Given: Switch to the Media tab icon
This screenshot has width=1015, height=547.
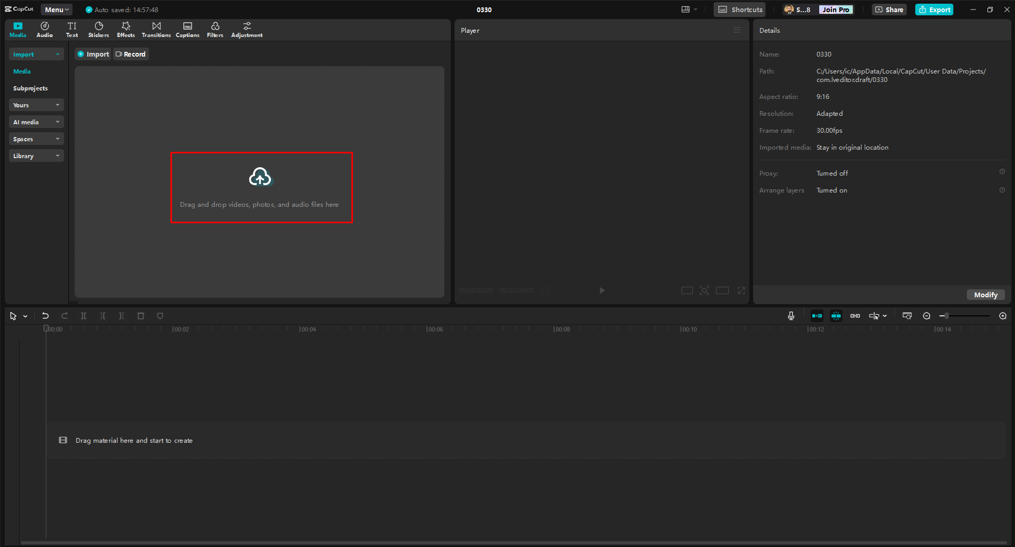Looking at the screenshot, I should coord(18,30).
